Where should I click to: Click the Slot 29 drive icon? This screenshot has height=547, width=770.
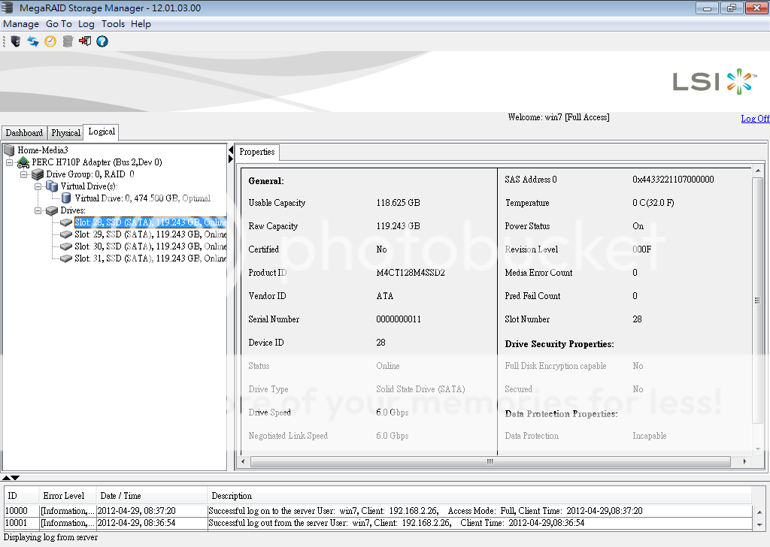click(x=66, y=234)
